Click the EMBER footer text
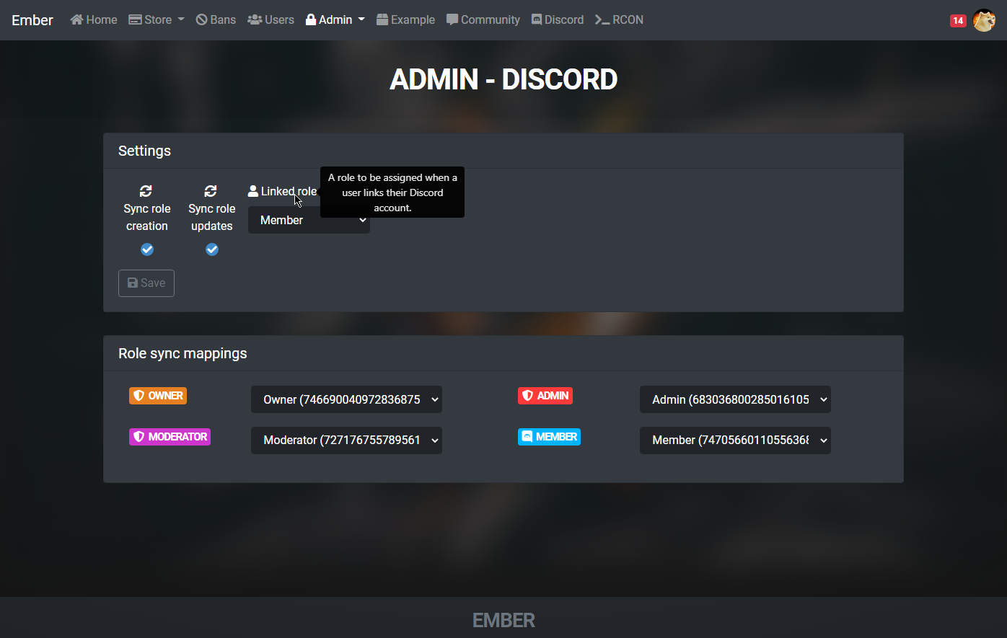Screen dimensions: 1007x638 [503, 620]
